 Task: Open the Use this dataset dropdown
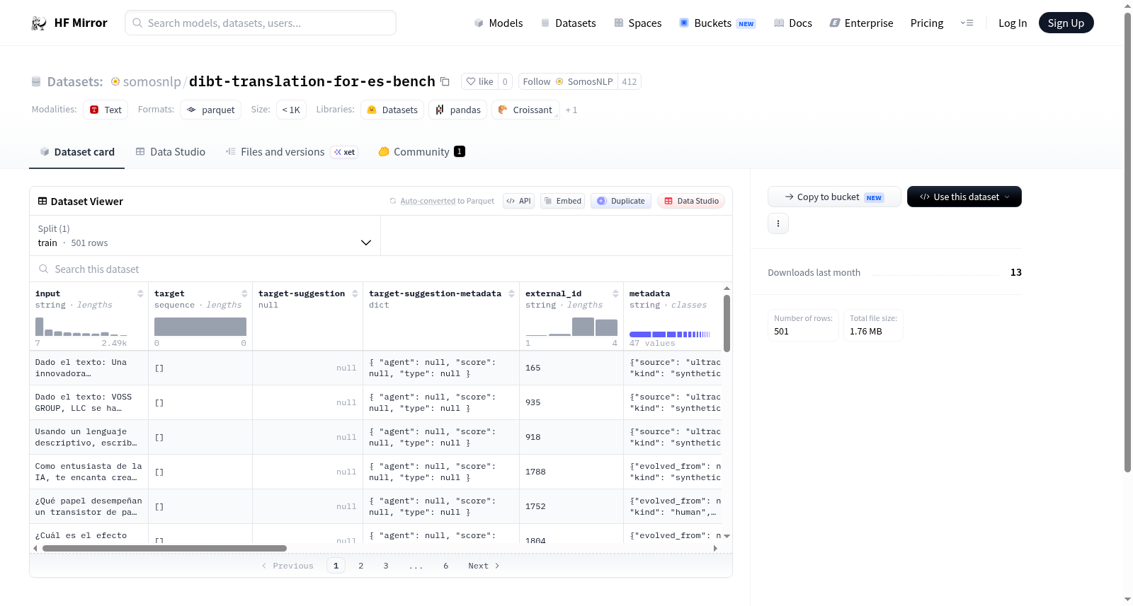964,197
